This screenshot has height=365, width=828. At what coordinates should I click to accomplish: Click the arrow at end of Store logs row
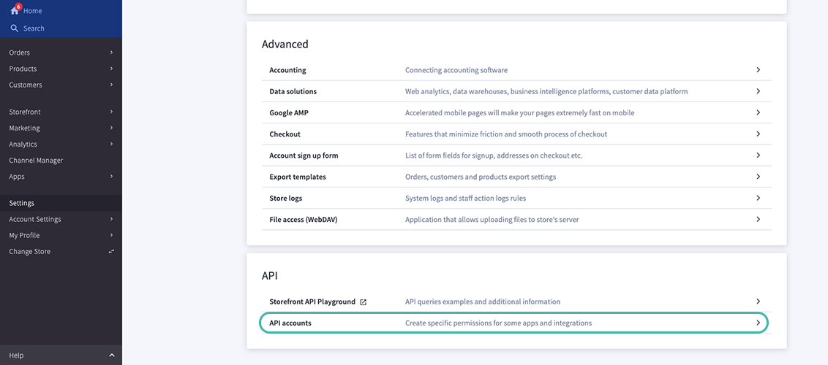point(758,198)
